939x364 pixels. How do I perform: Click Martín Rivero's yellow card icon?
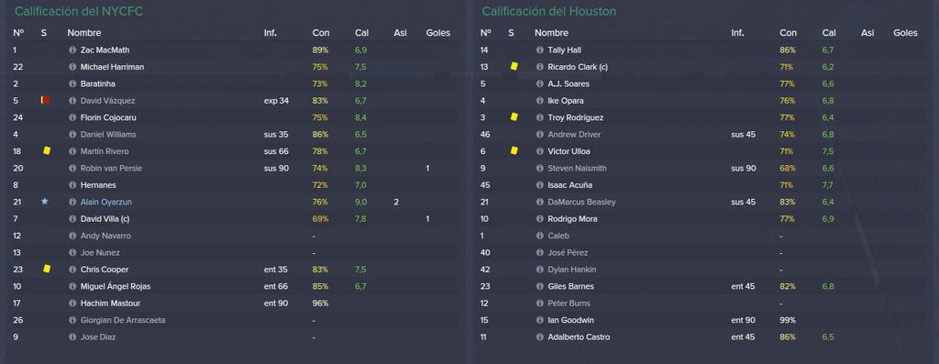(x=47, y=151)
